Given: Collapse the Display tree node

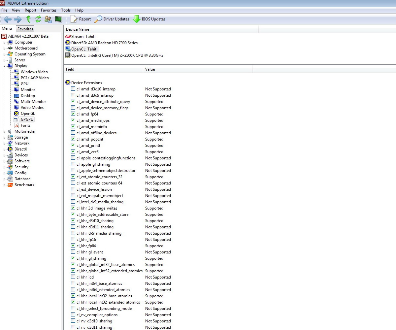Looking at the screenshot, I should tap(5, 66).
